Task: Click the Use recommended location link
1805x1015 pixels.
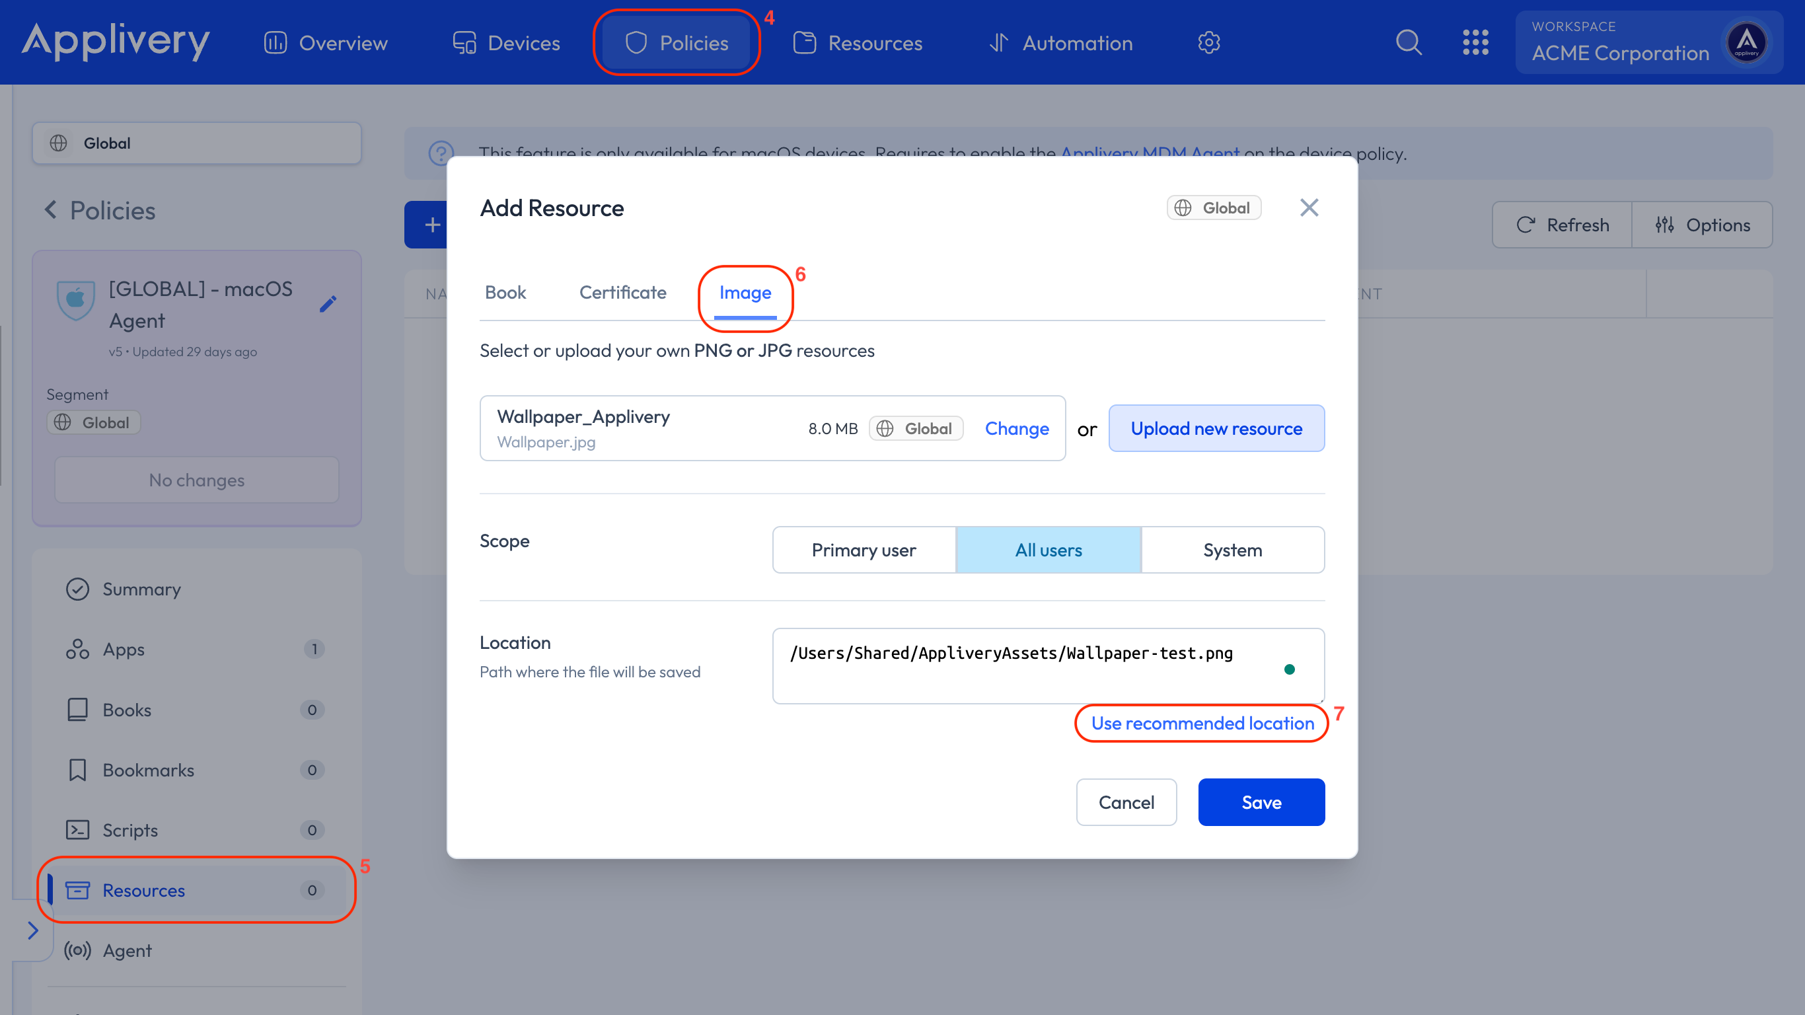Action: [x=1201, y=723]
